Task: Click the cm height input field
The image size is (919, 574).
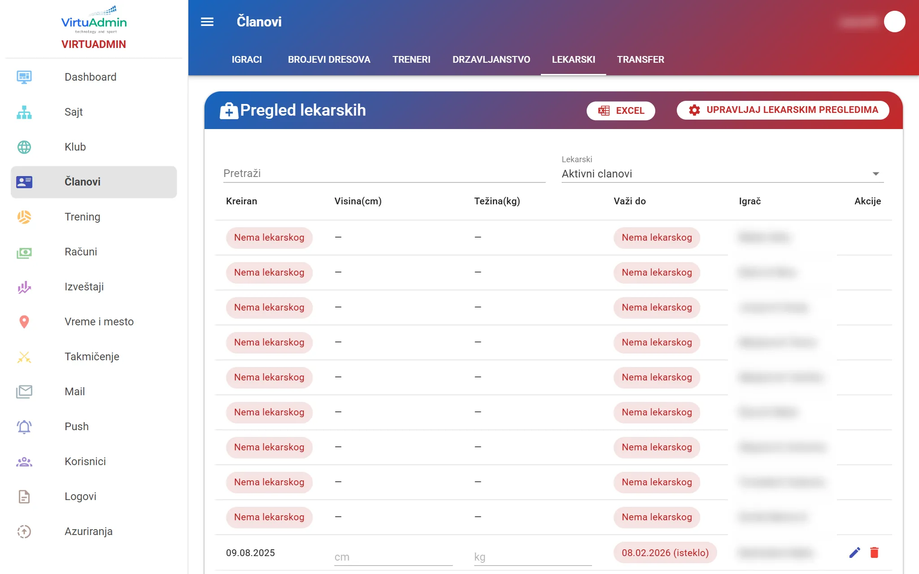Action: [393, 557]
